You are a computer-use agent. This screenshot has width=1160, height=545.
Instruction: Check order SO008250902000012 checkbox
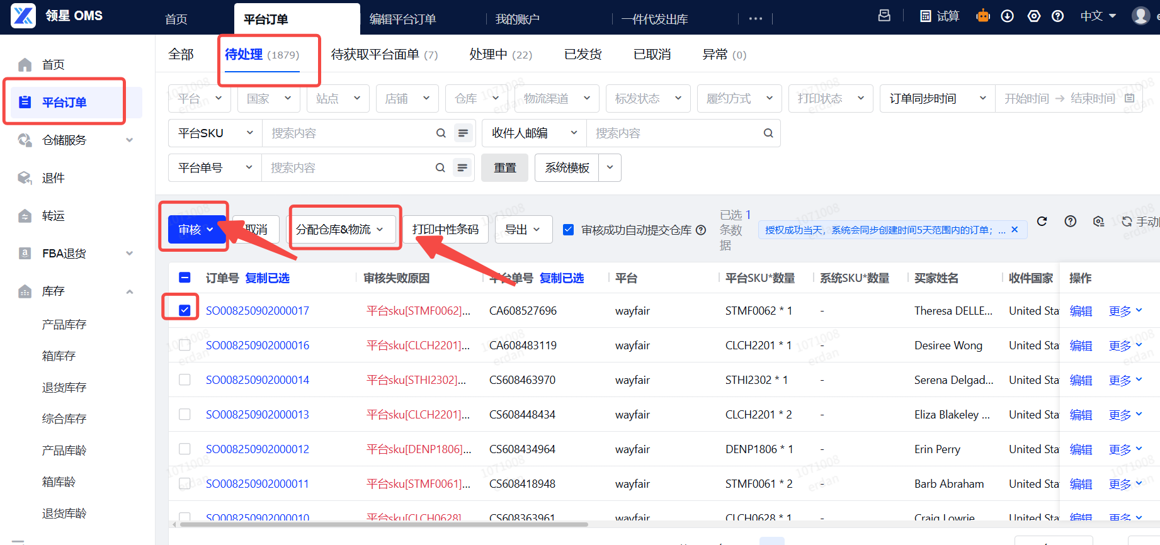point(185,449)
